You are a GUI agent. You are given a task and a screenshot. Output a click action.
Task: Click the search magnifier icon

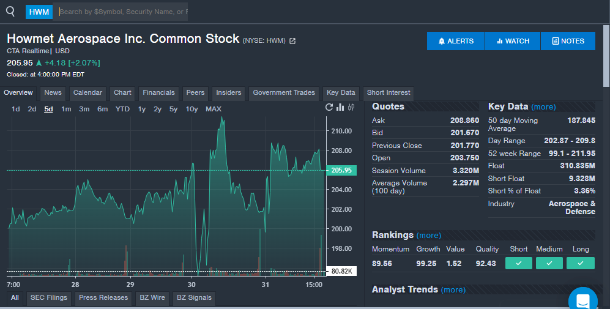(x=10, y=11)
